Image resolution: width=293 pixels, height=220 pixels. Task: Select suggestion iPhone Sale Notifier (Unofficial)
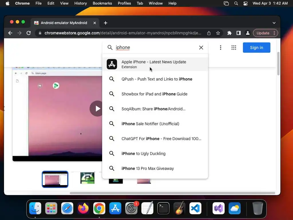[x=155, y=124]
